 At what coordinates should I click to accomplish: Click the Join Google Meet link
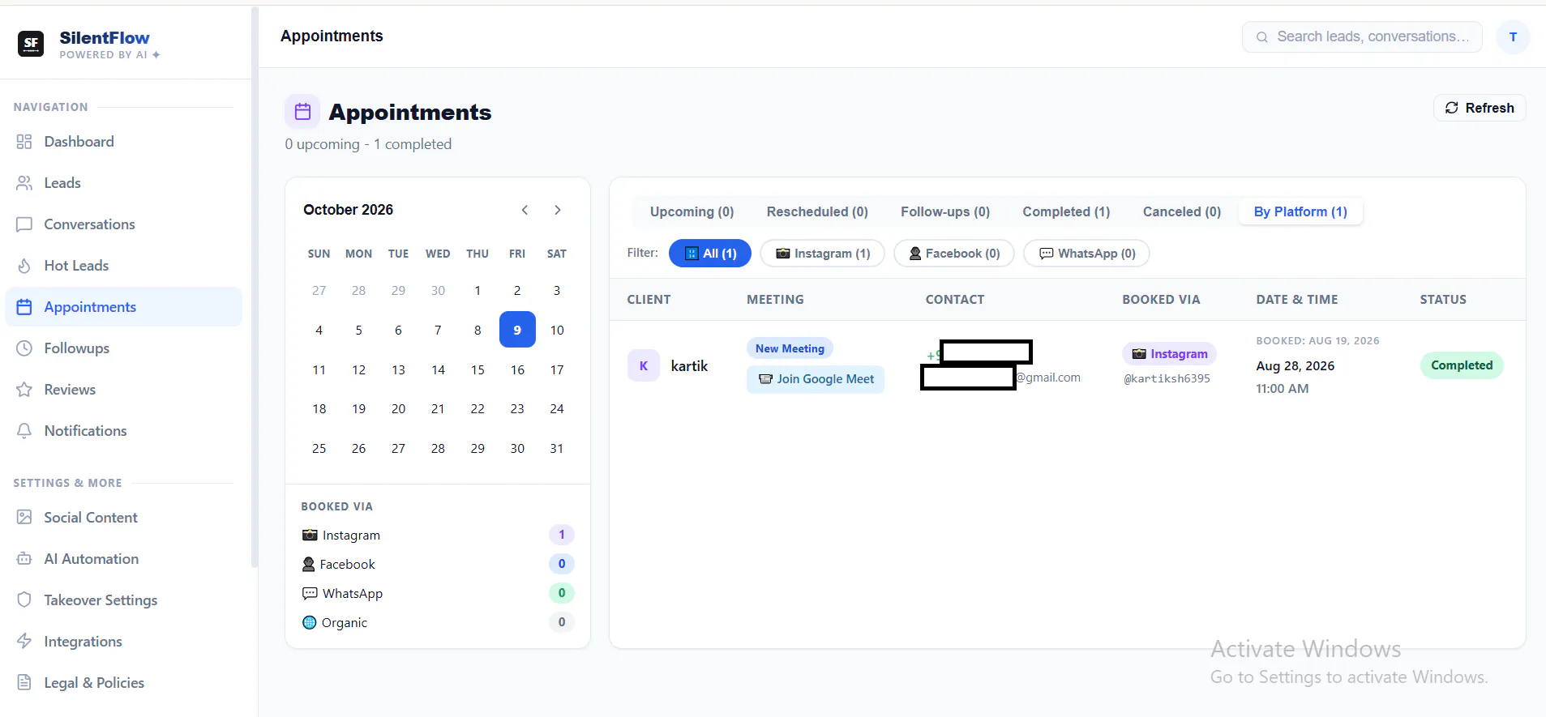coord(816,379)
